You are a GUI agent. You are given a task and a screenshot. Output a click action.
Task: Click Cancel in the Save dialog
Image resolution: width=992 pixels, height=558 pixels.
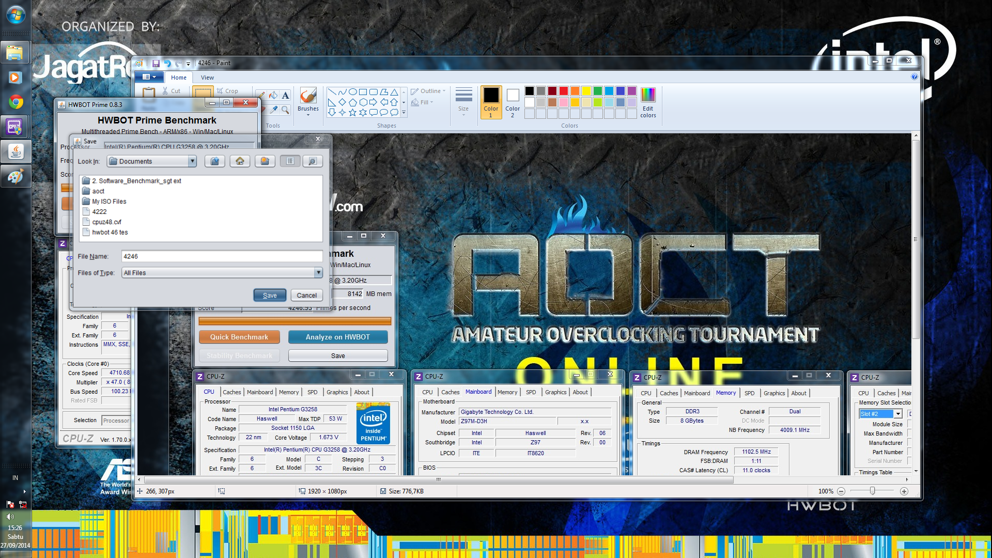tap(307, 295)
